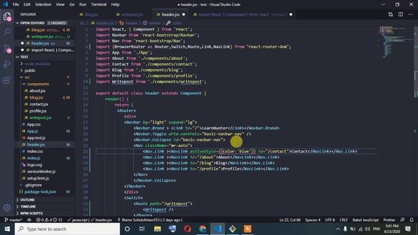
Task: Open contact.jsx in the file tree
Action: (x=39, y=104)
